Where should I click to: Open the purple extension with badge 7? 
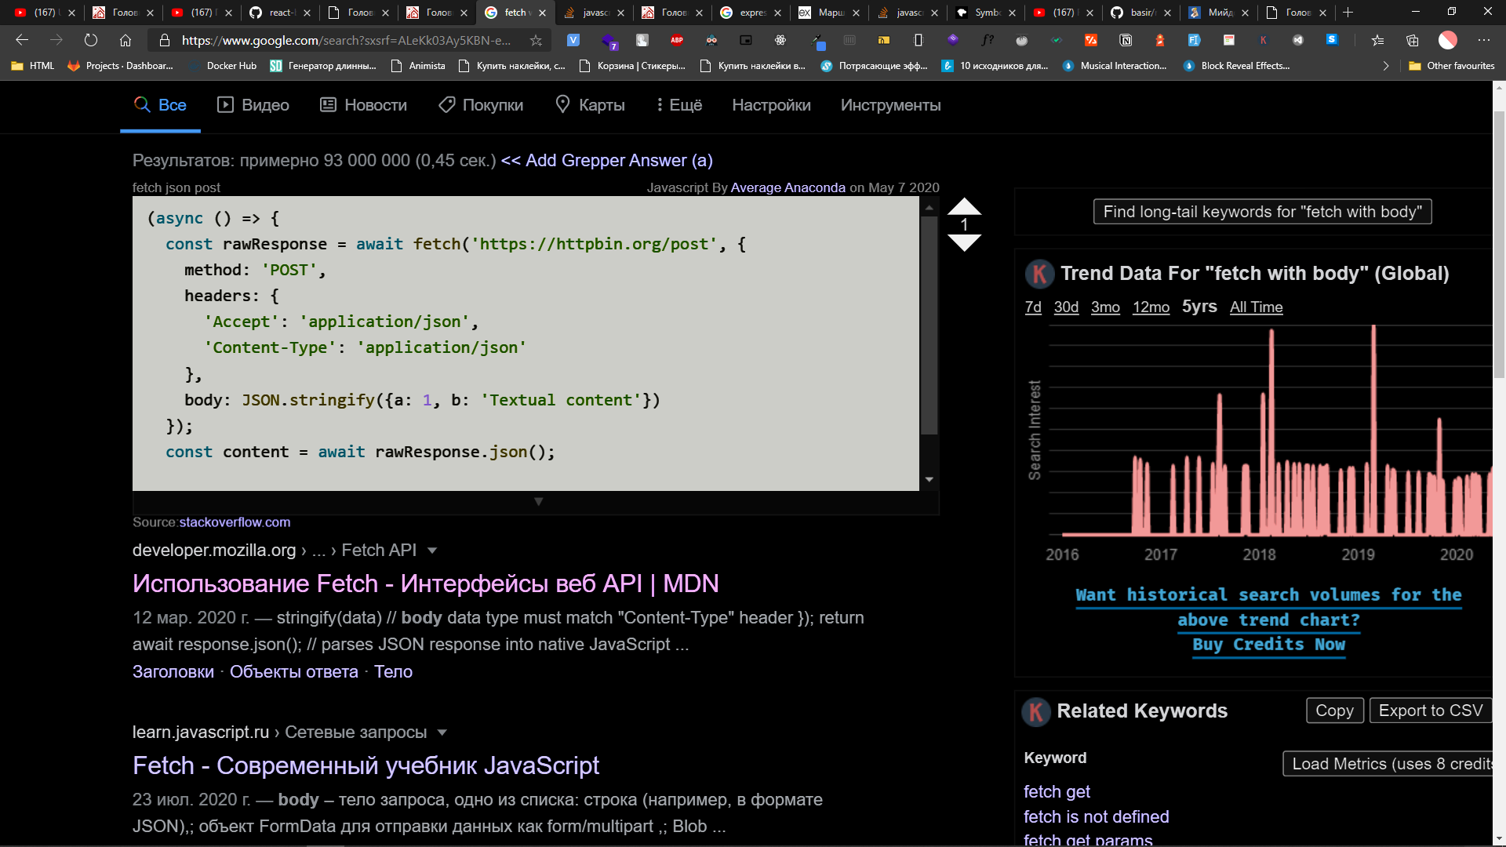[x=609, y=41]
